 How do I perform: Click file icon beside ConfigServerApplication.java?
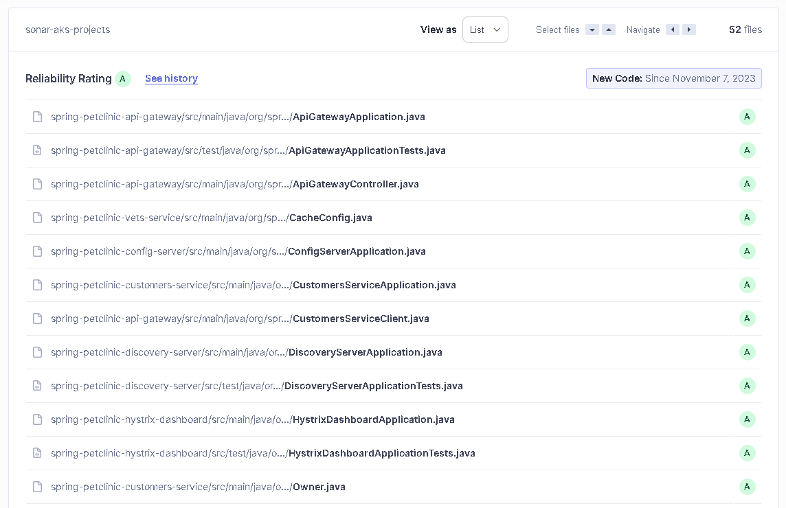pos(37,251)
